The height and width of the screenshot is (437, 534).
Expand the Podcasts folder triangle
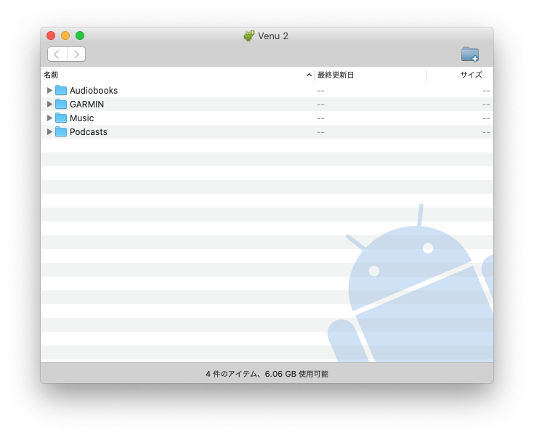coord(49,131)
